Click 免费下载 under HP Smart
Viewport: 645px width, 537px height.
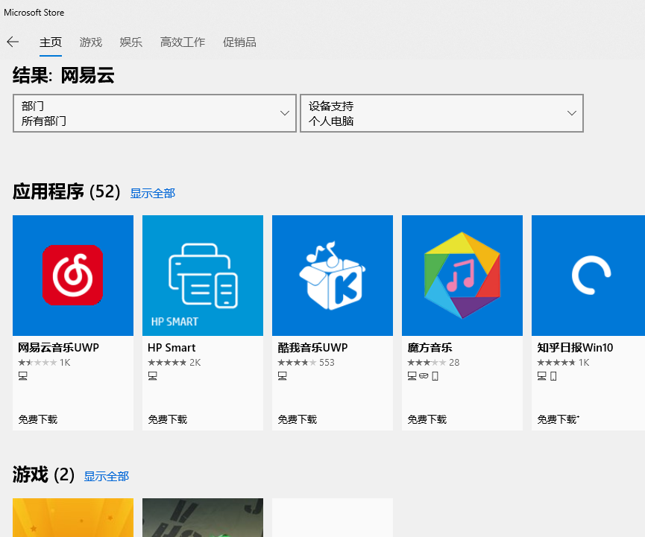pyautogui.click(x=168, y=419)
